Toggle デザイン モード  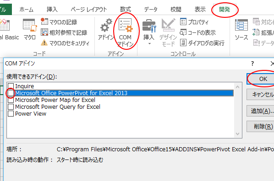click(x=168, y=32)
